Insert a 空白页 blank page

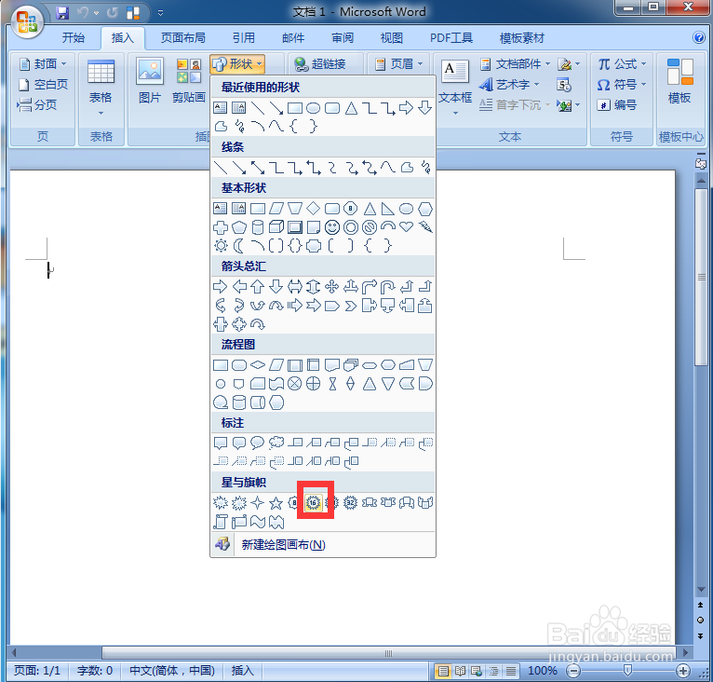43,85
